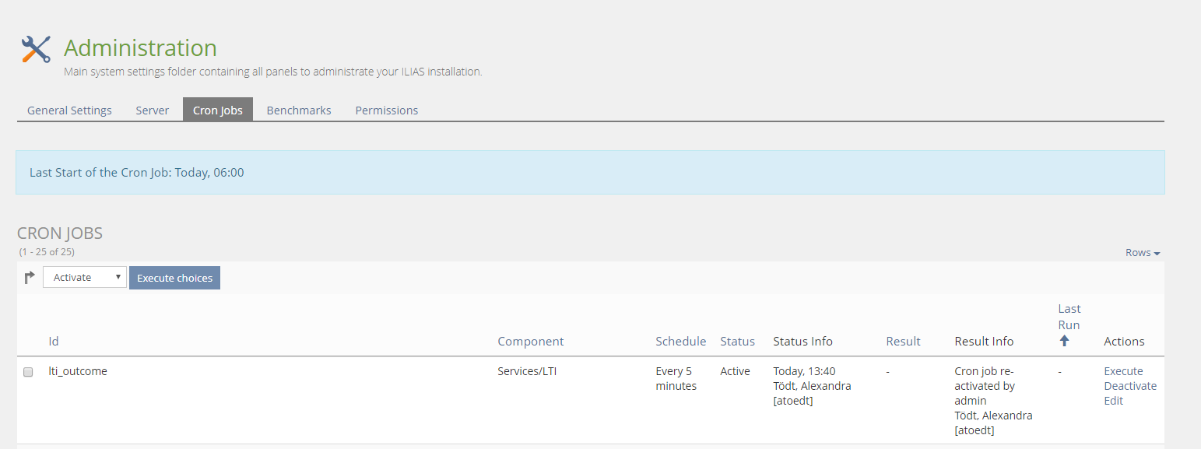The height and width of the screenshot is (449, 1201).
Task: Click the Administration wrench and screwdriver icon
Action: pyautogui.click(x=36, y=50)
